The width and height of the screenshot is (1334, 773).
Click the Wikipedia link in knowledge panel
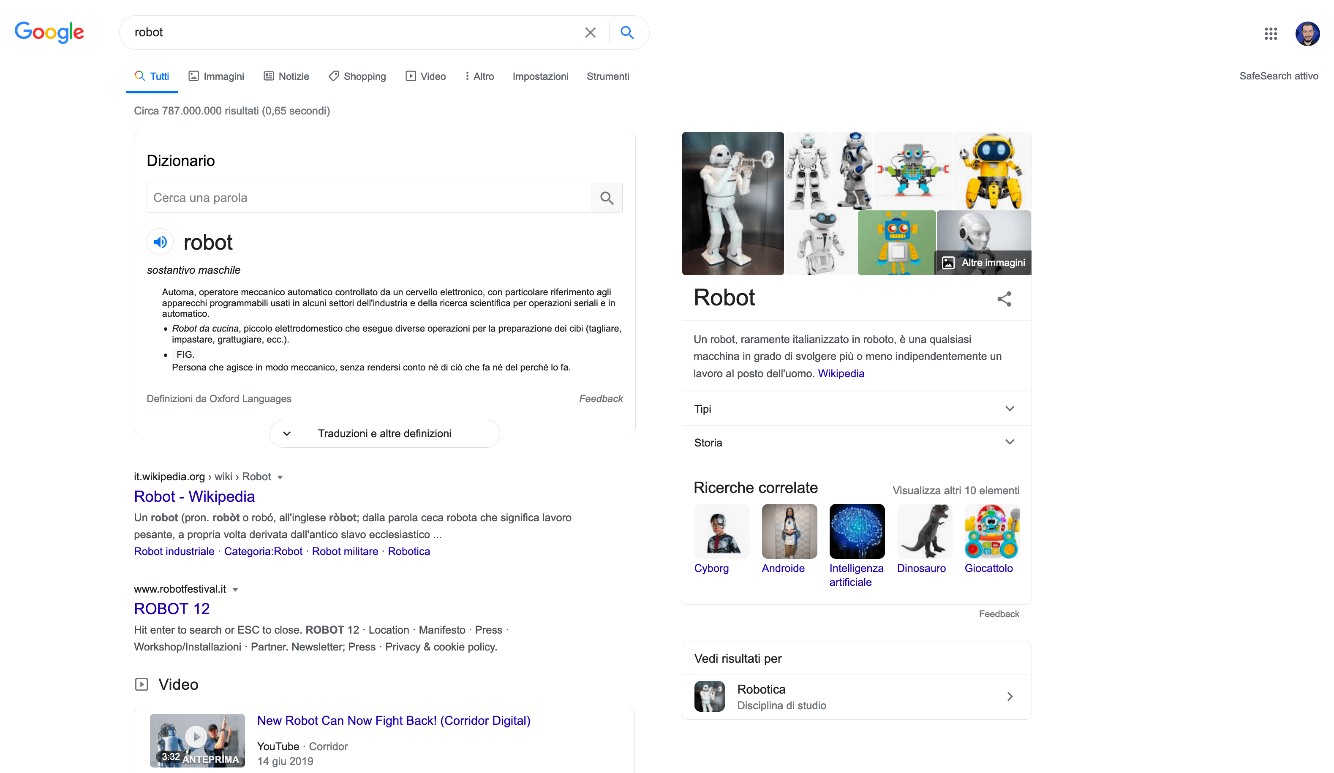(841, 374)
